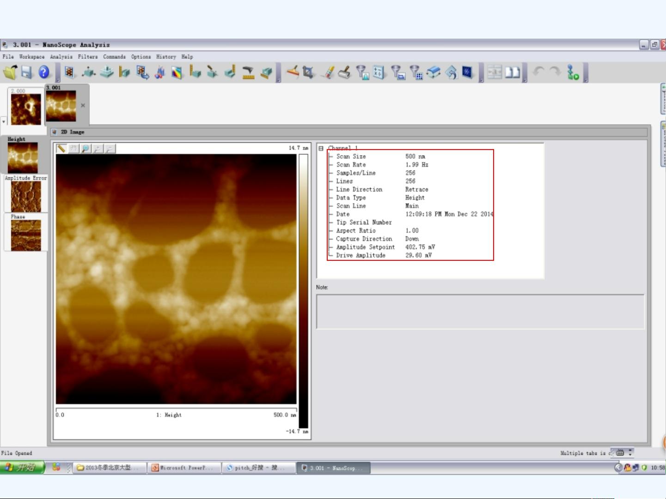Select the Crop image tool
Viewport: 666px width, 499px height.
[308, 72]
